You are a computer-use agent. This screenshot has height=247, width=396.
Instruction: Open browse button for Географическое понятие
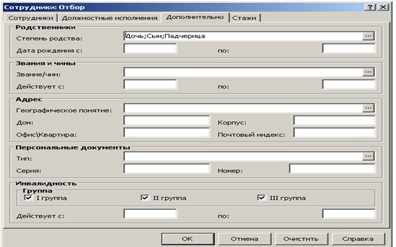coord(368,108)
